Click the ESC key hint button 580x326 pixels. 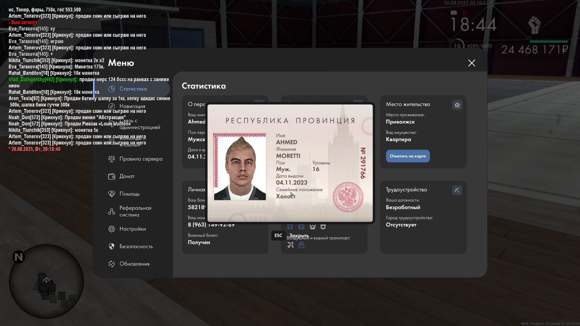278,235
